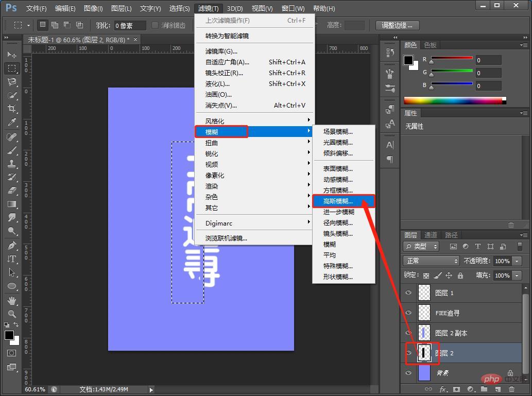
Task: Expand the 扭曲 submenu
Action: tap(254, 143)
